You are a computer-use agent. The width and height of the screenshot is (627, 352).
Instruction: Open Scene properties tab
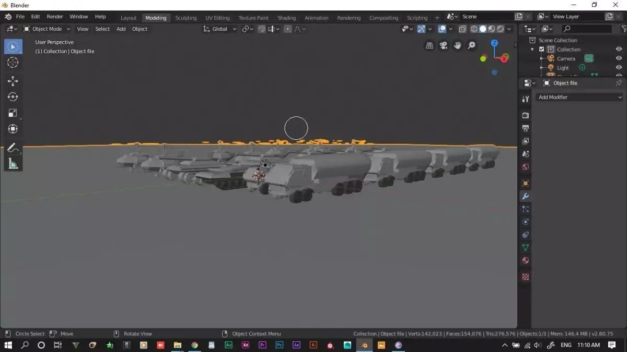coord(526,154)
